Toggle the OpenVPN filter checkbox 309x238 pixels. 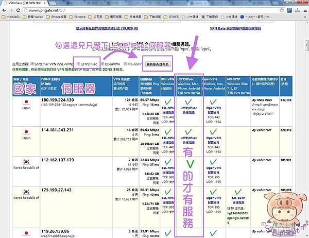click(102, 64)
